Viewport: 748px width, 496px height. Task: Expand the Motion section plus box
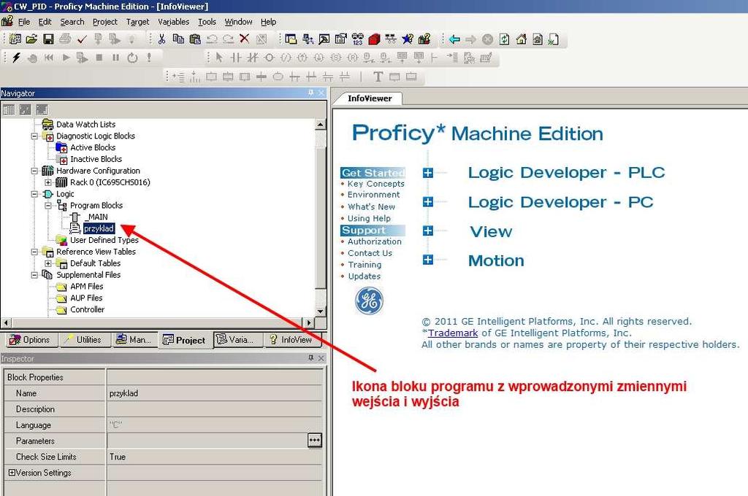click(428, 260)
